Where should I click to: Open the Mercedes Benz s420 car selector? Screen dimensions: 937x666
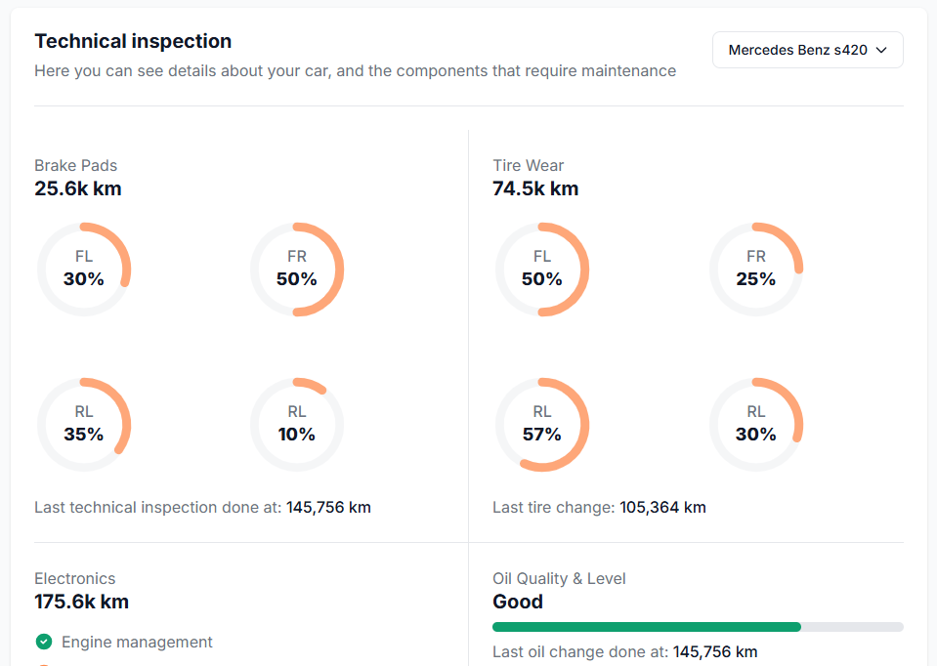coord(807,49)
